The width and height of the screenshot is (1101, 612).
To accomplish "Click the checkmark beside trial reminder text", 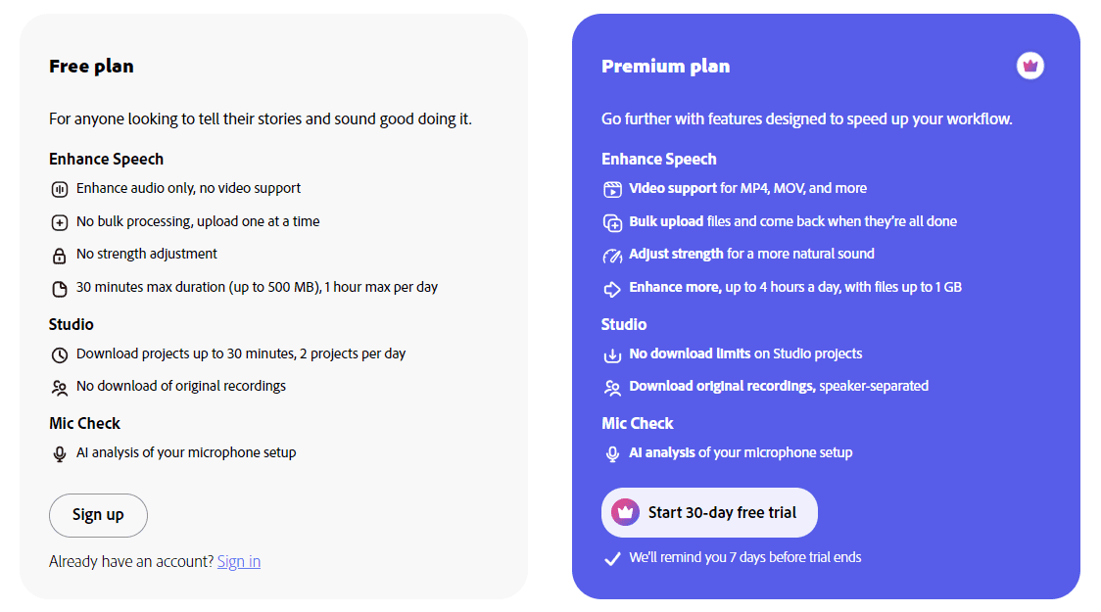I will [612, 559].
